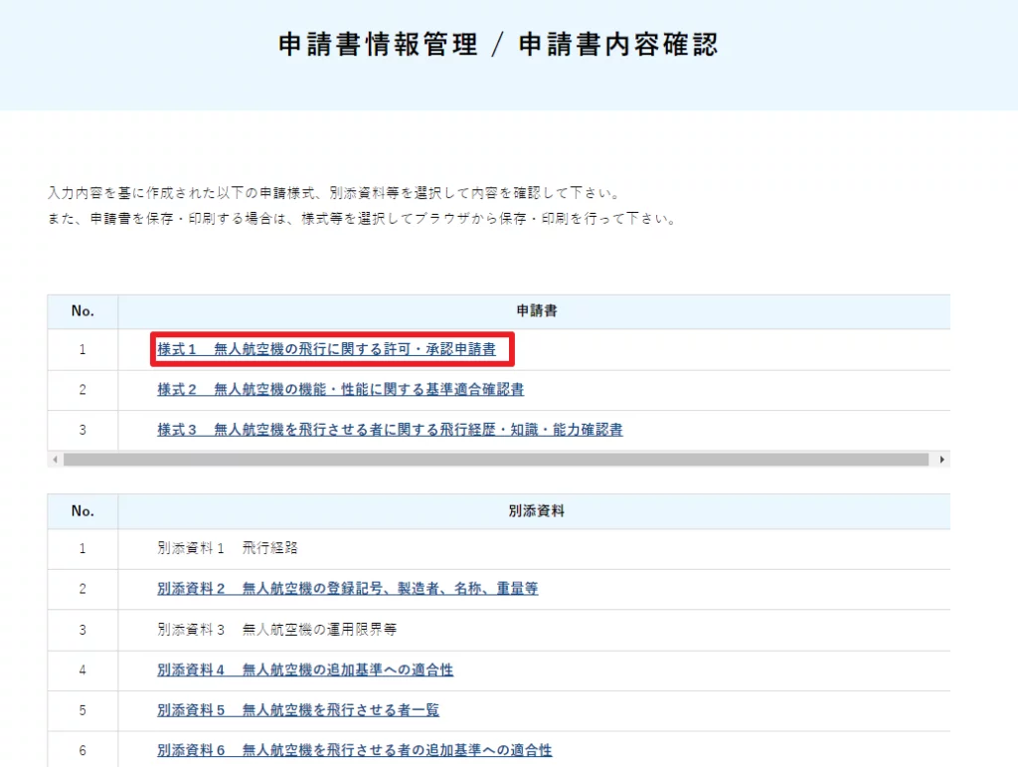This screenshot has width=1018, height=767.
Task: Click the row number 6 in the attachments table
Action: pos(83,749)
